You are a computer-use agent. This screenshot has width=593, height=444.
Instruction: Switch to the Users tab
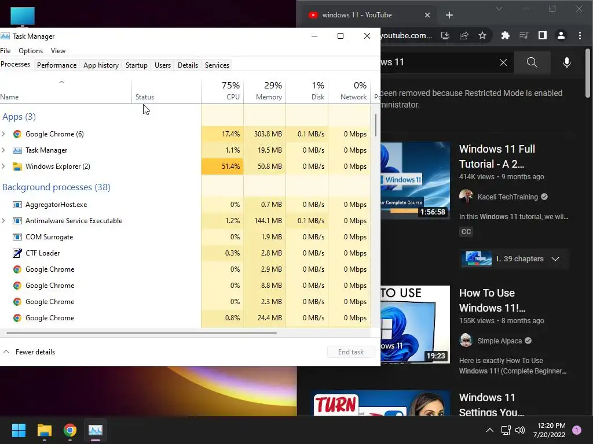(163, 65)
